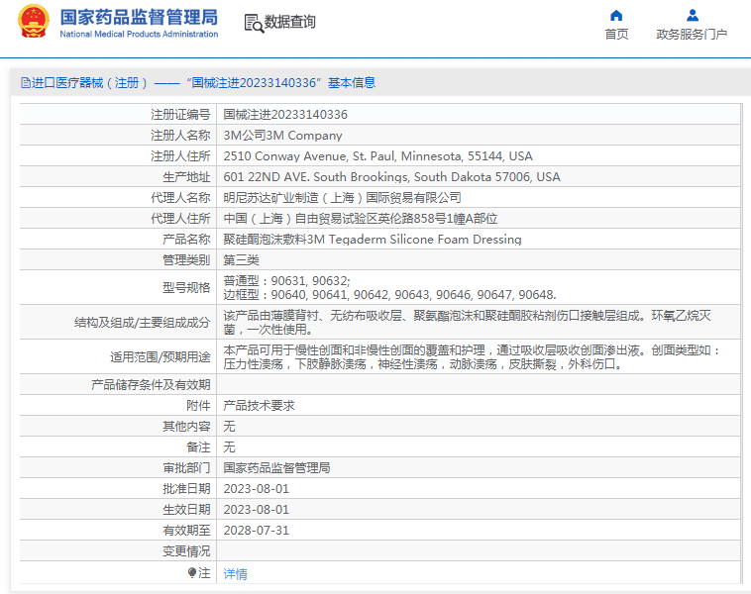Go to 首页 label
Image resolution: width=751 pixels, height=594 pixels.
point(616,35)
